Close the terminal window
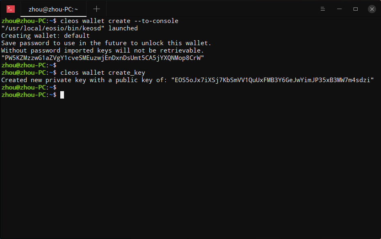Screen dimensions: 381x239 (372, 9)
